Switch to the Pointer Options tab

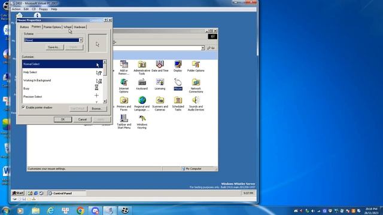tap(52, 27)
